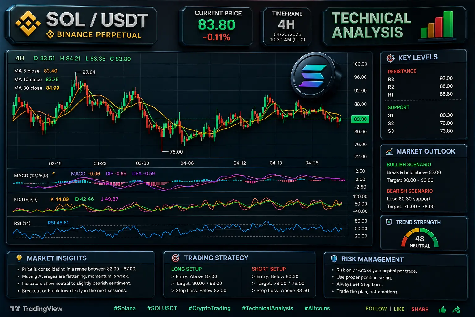475x317 pixels.
Task: Click the R2 resistance value 88.00
Action: click(x=446, y=86)
